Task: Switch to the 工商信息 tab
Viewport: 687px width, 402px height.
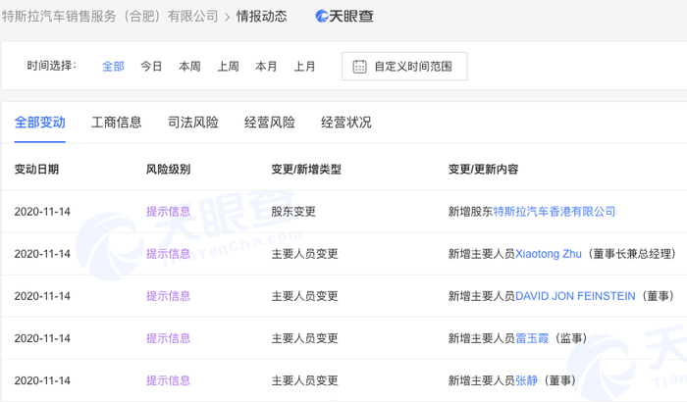Action: coord(117,123)
